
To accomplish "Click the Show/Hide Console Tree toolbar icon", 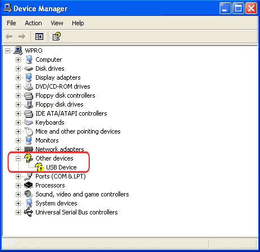I will 39,36.
